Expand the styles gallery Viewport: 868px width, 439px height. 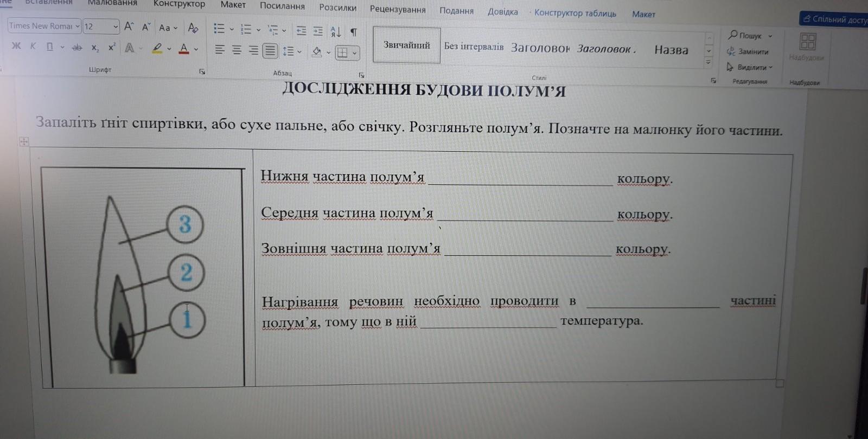coord(708,63)
